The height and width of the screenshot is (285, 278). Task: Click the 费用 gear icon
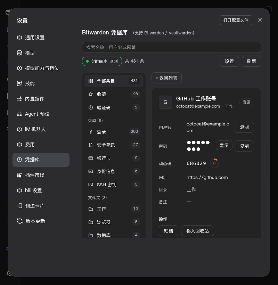coord(19,145)
